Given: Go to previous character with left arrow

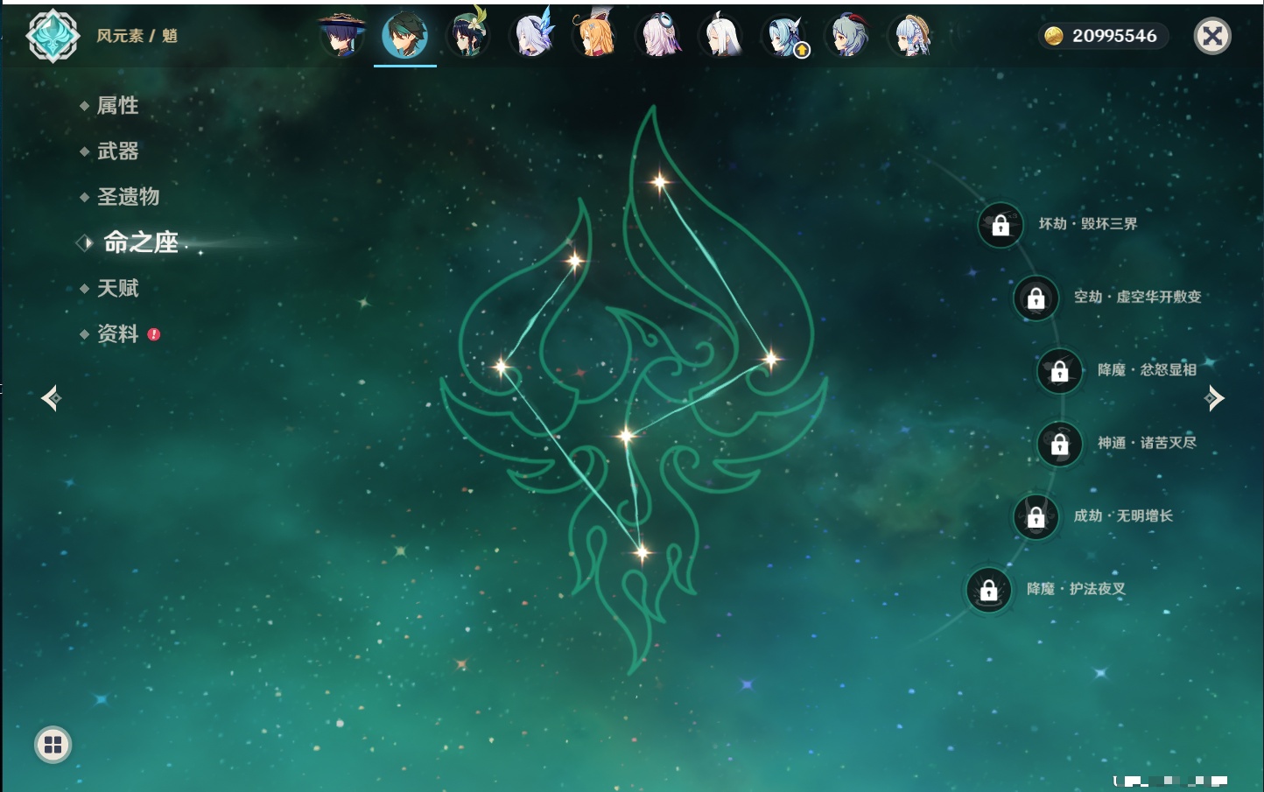Looking at the screenshot, I should click(51, 398).
